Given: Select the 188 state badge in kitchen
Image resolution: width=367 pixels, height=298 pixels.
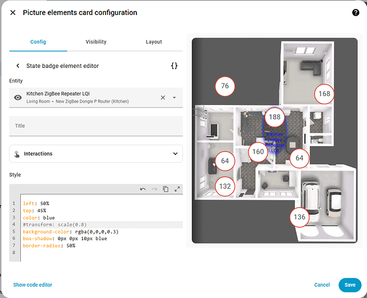Looking at the screenshot, I should tap(275, 117).
